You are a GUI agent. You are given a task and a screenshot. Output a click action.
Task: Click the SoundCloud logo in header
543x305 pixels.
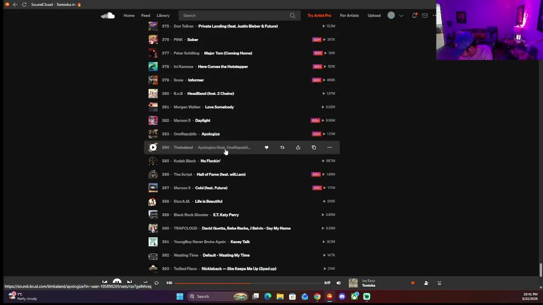[108, 16]
